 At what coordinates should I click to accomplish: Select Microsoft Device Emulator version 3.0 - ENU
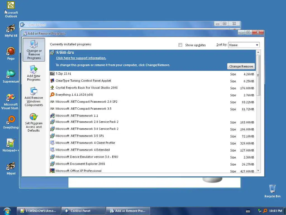tap(152, 157)
